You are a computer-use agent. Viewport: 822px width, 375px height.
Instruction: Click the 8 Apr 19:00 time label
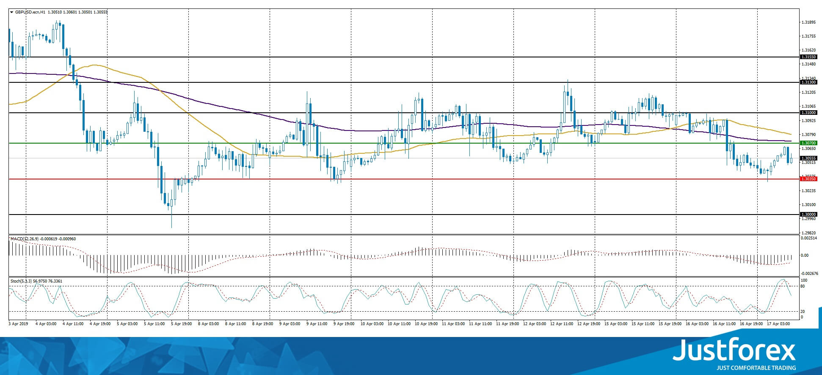pos(262,324)
